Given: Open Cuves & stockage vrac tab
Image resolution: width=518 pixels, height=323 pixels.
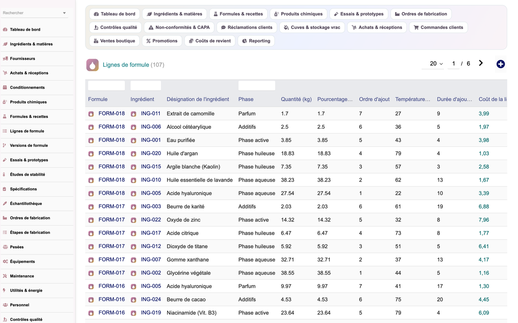Looking at the screenshot, I should [312, 27].
